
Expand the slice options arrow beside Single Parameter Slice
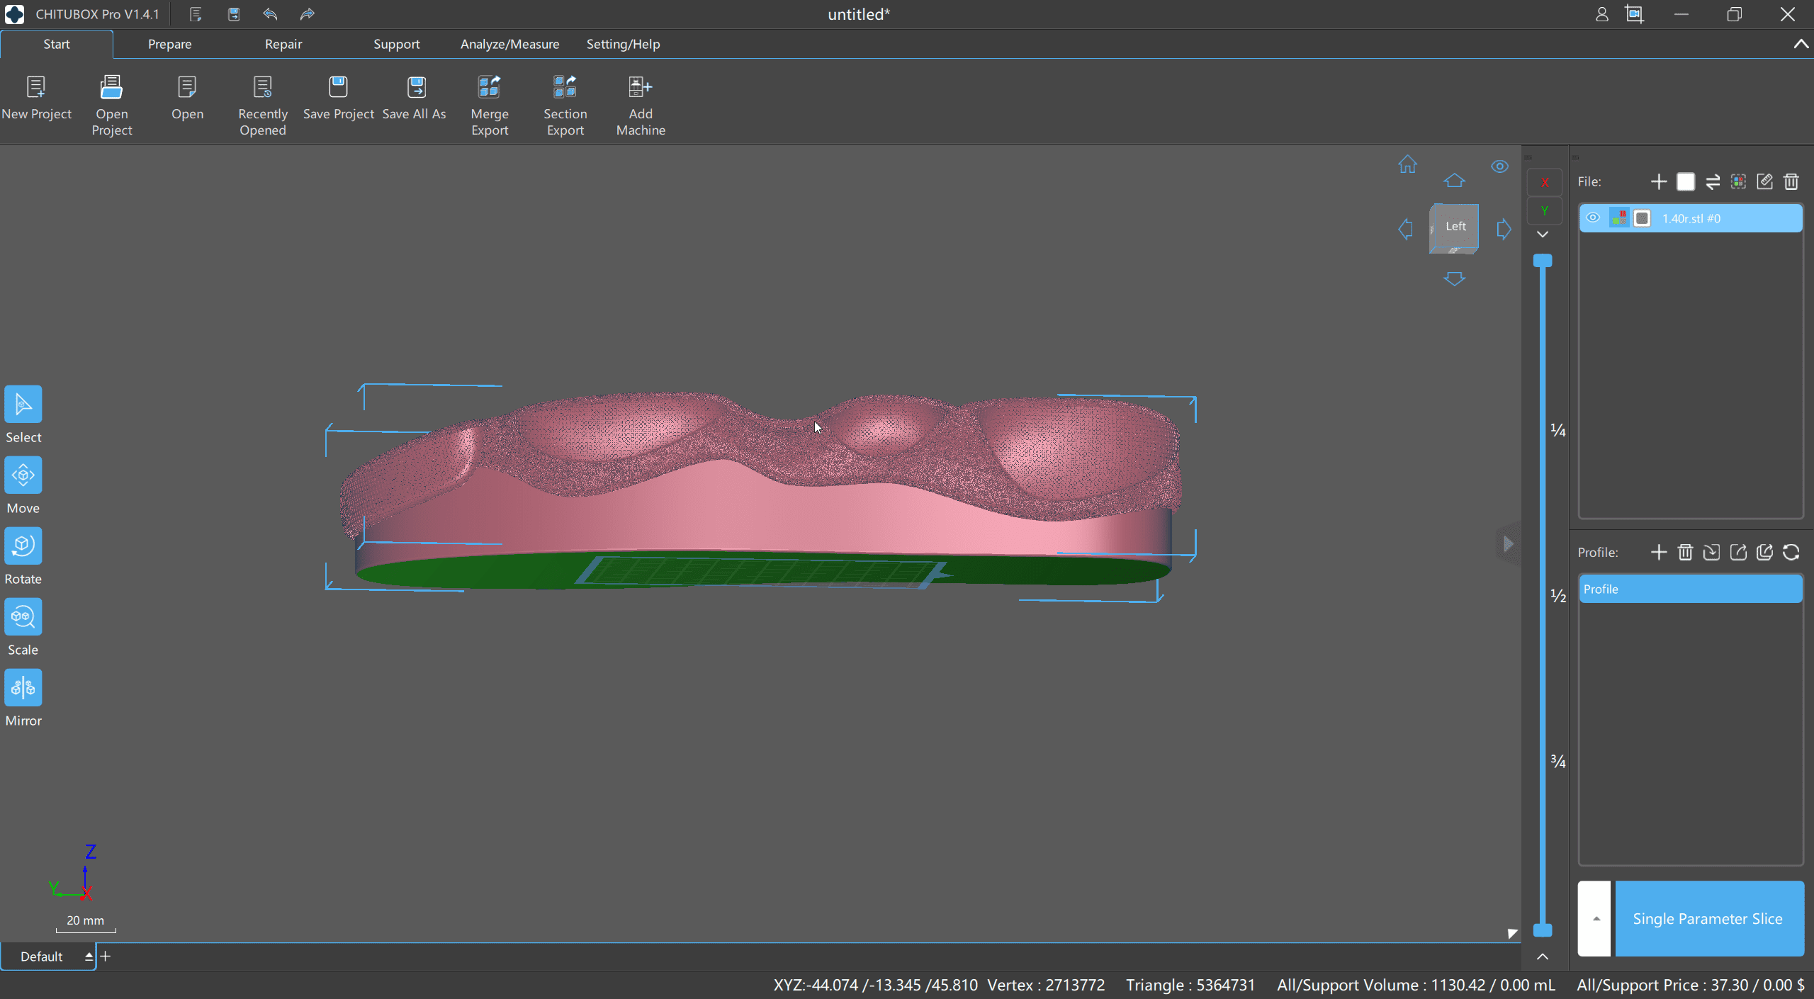click(x=1596, y=919)
